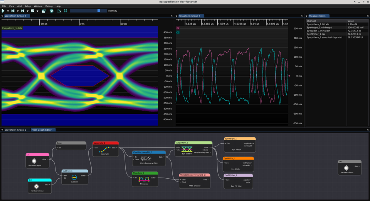The height and width of the screenshot is (201, 370).
Task: Open the Debug menu
Action: [49, 6]
